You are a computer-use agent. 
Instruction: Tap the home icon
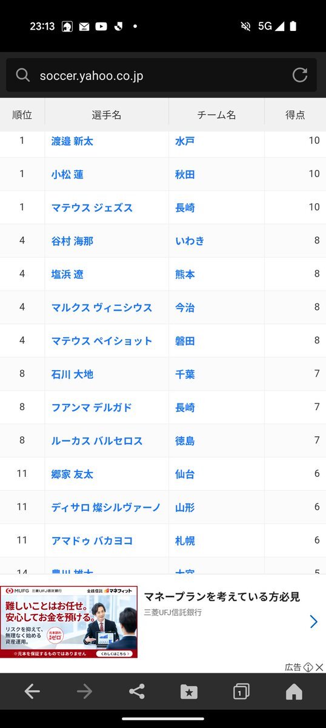pyautogui.click(x=294, y=692)
